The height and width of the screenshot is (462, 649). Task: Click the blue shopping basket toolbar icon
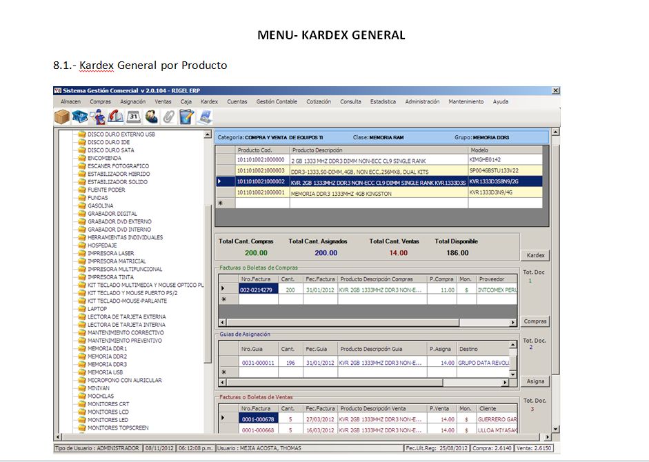pyautogui.click(x=80, y=117)
